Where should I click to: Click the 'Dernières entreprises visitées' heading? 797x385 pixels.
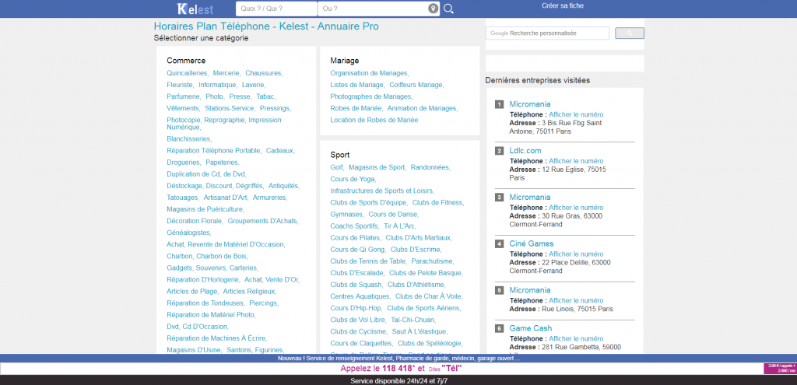538,80
